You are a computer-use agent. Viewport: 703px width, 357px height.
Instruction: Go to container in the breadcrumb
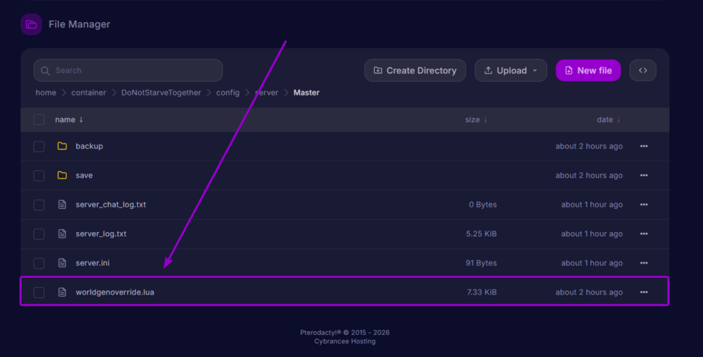(x=89, y=93)
